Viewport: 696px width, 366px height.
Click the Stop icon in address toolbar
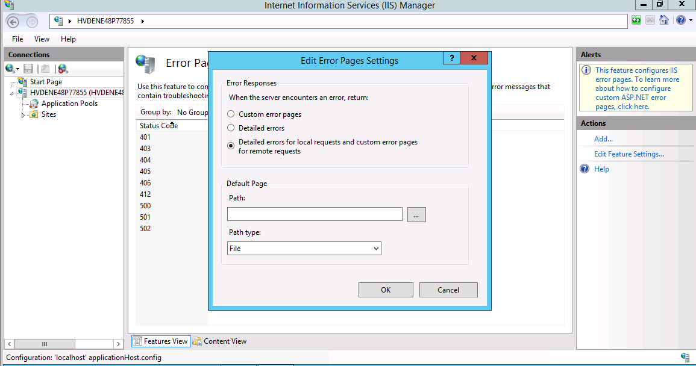click(650, 20)
